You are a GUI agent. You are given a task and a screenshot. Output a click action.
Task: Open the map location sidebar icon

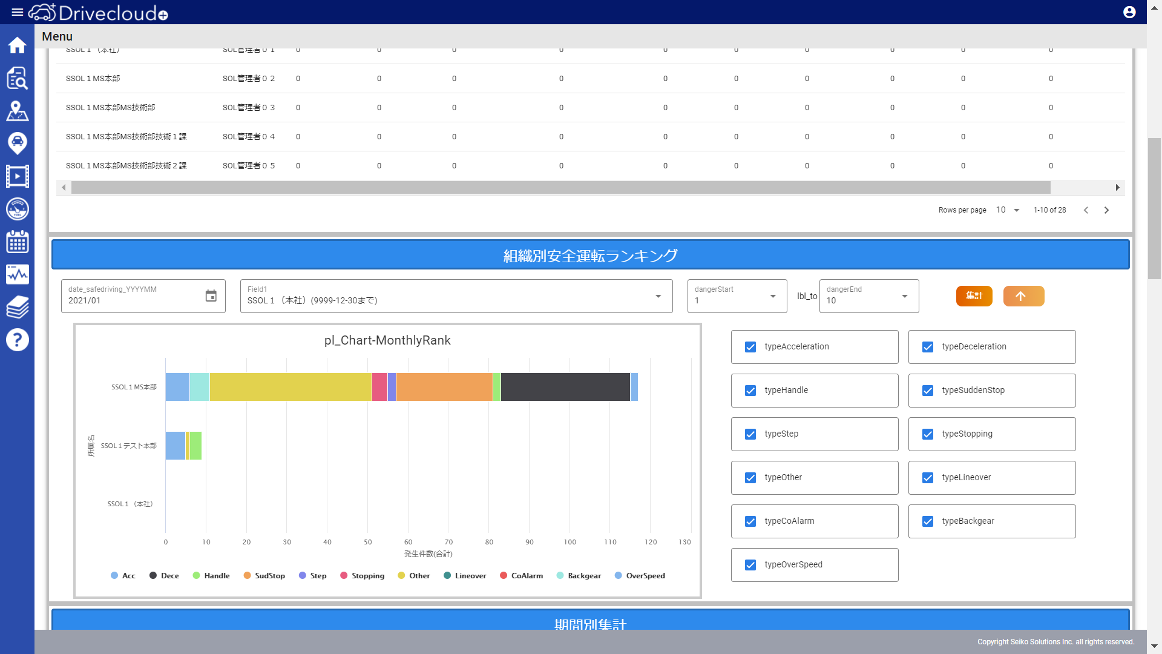[x=17, y=111]
